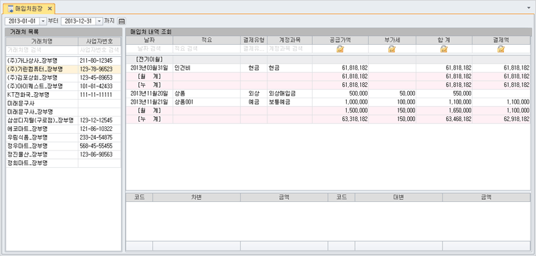Sort by 결제유형 column header
Image resolution: width=536 pixels, height=256 pixels.
pyautogui.click(x=254, y=40)
